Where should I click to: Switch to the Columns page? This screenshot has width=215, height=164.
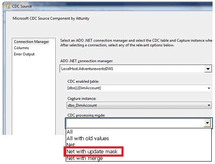coord(21,48)
